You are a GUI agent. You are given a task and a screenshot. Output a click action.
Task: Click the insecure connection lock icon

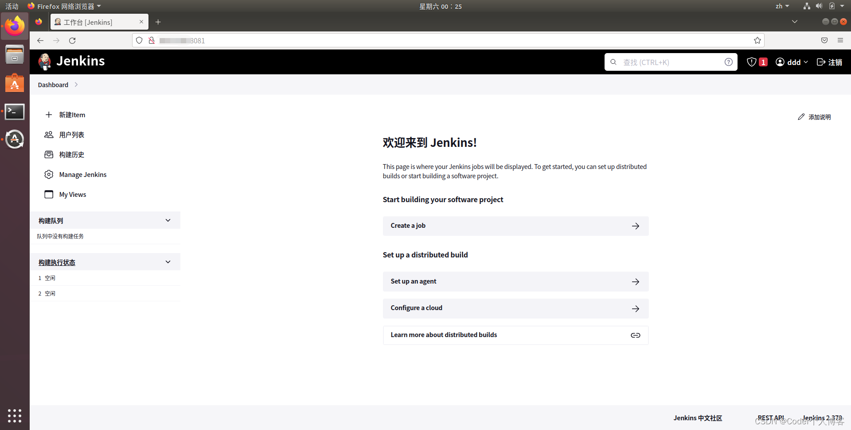click(152, 40)
